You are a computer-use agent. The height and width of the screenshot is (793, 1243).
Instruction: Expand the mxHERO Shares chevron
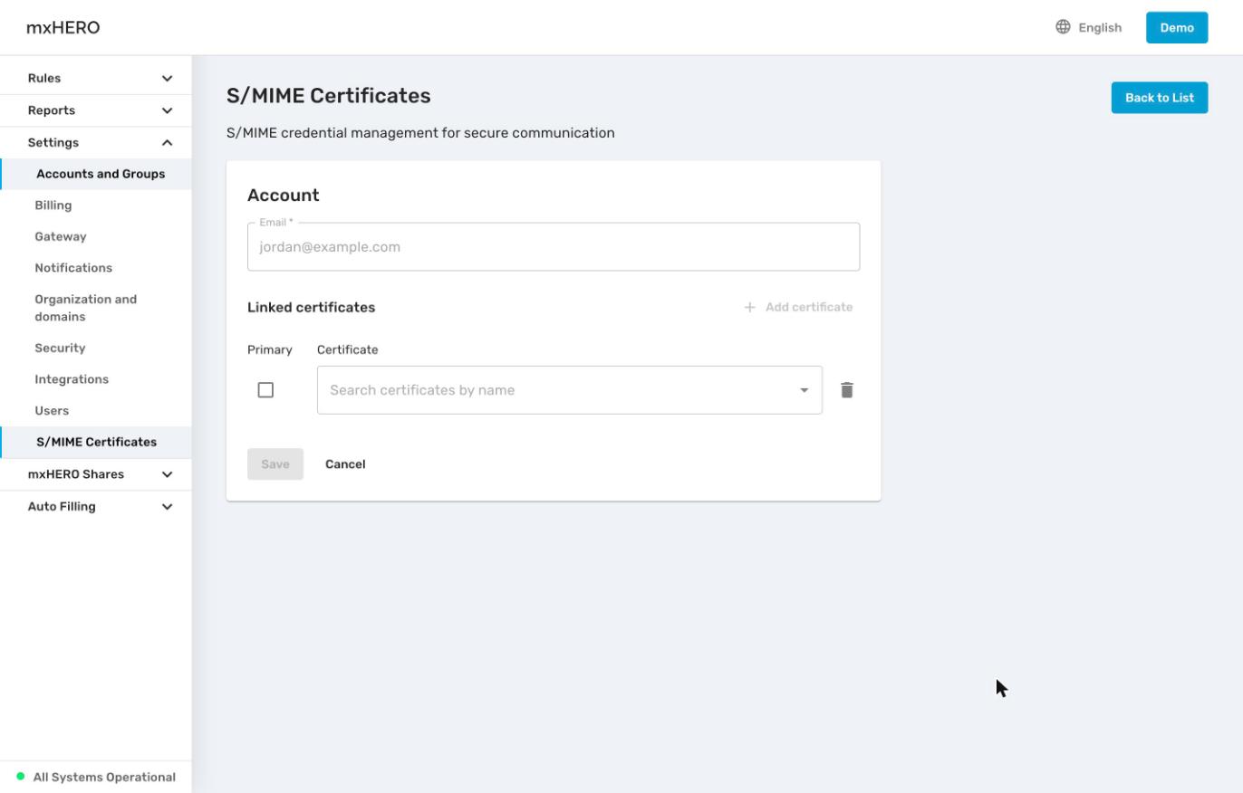167,474
